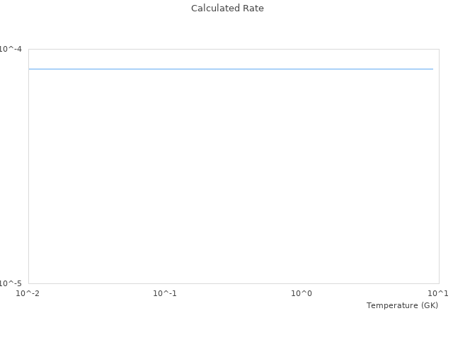This screenshot has height=340, width=453.
Task: Click the right end of the rate line
Action: click(432, 69)
